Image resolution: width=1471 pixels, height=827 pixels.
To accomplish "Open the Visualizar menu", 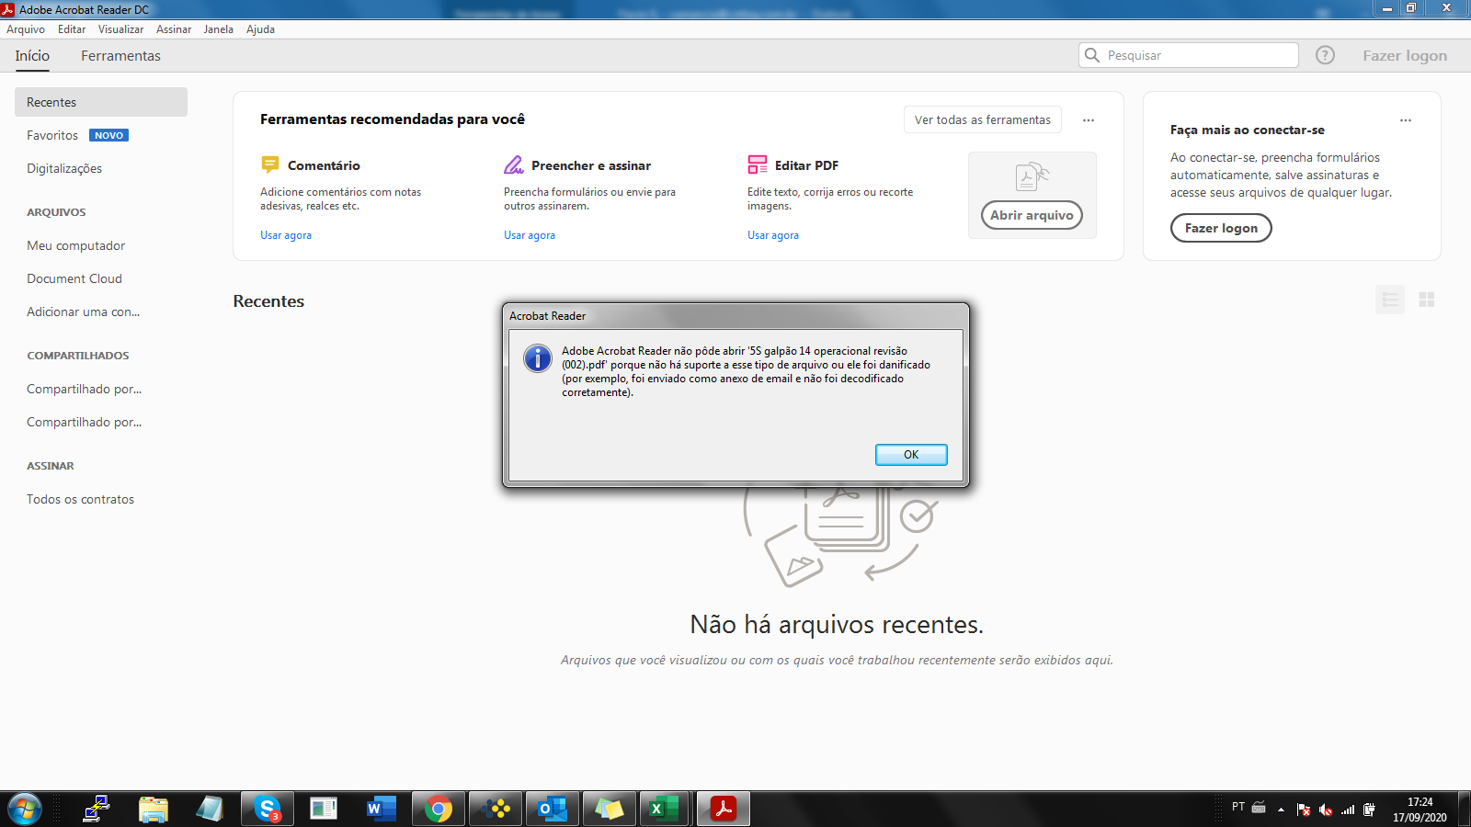I will (121, 29).
